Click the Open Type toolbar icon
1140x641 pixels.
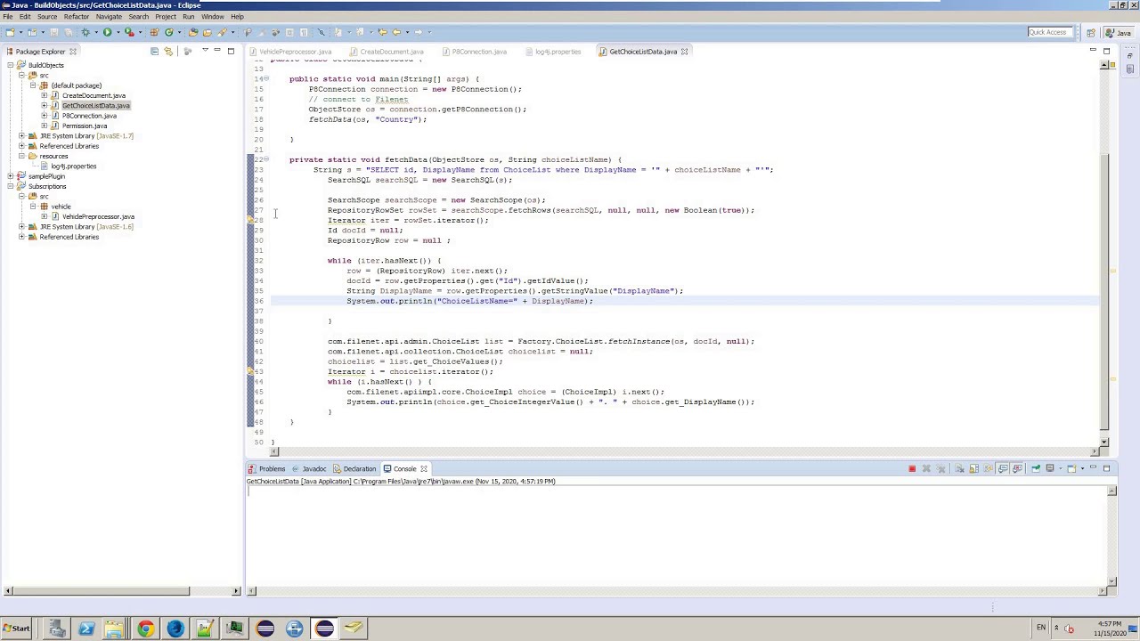click(x=193, y=32)
